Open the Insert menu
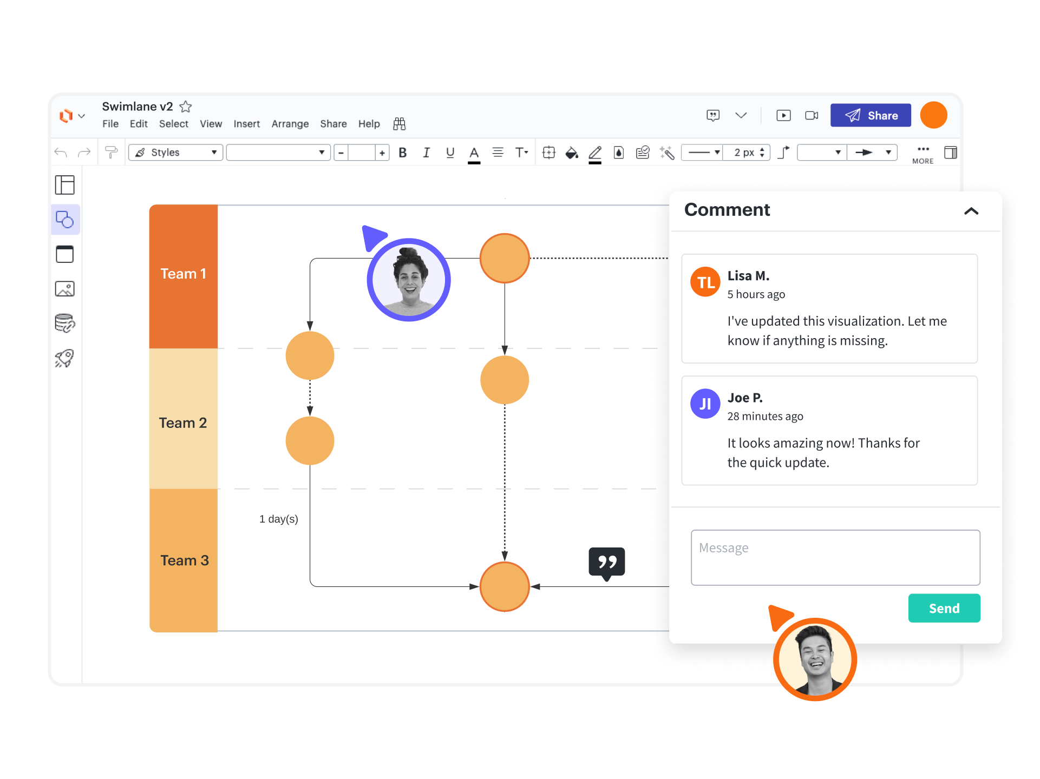The height and width of the screenshot is (779, 1040). coord(246,124)
